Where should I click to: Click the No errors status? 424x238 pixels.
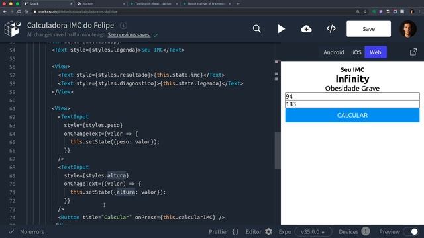pos(32,232)
